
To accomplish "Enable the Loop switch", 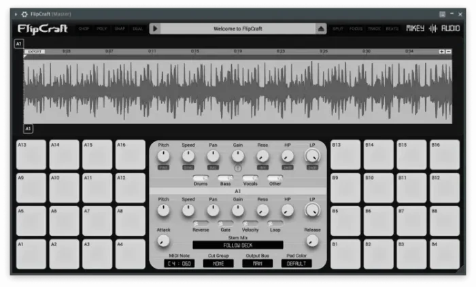I will tap(275, 223).
